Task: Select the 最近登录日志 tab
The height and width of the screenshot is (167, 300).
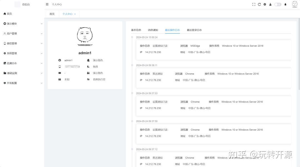Action: [195, 29]
